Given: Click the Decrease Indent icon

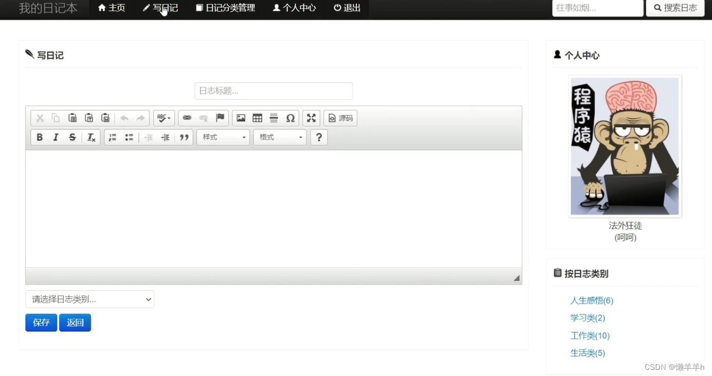Looking at the screenshot, I should click(149, 137).
